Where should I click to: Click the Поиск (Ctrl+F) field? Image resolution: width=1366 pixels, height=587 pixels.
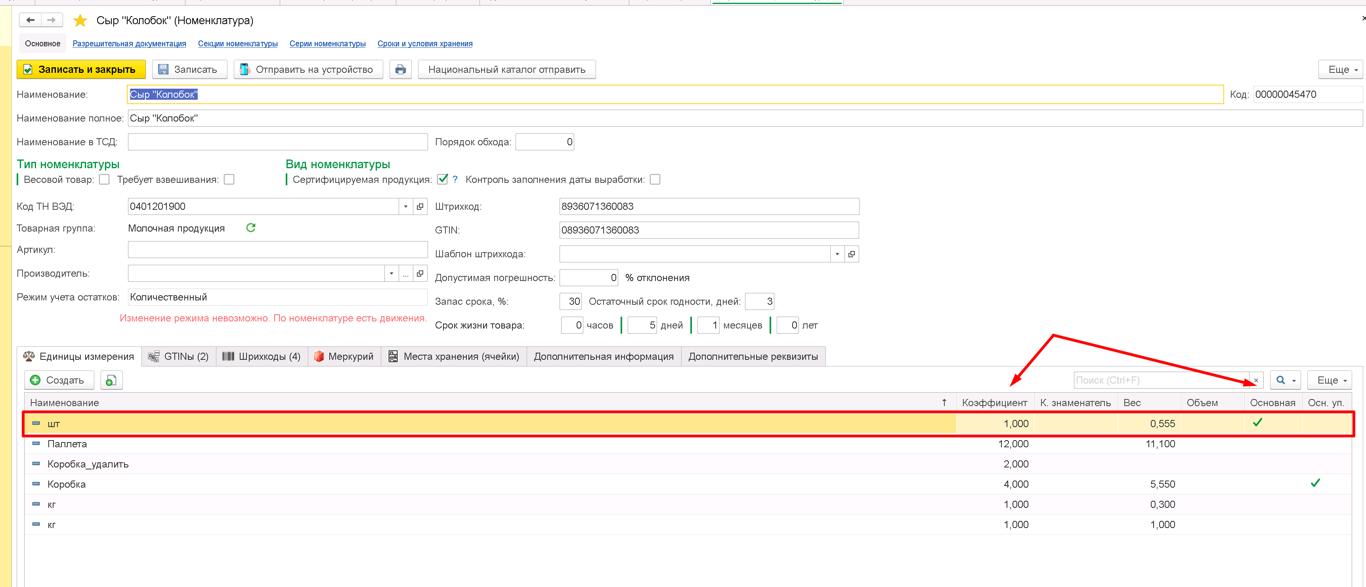pyautogui.click(x=1161, y=380)
